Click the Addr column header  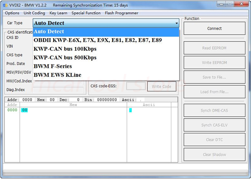coord(12,105)
